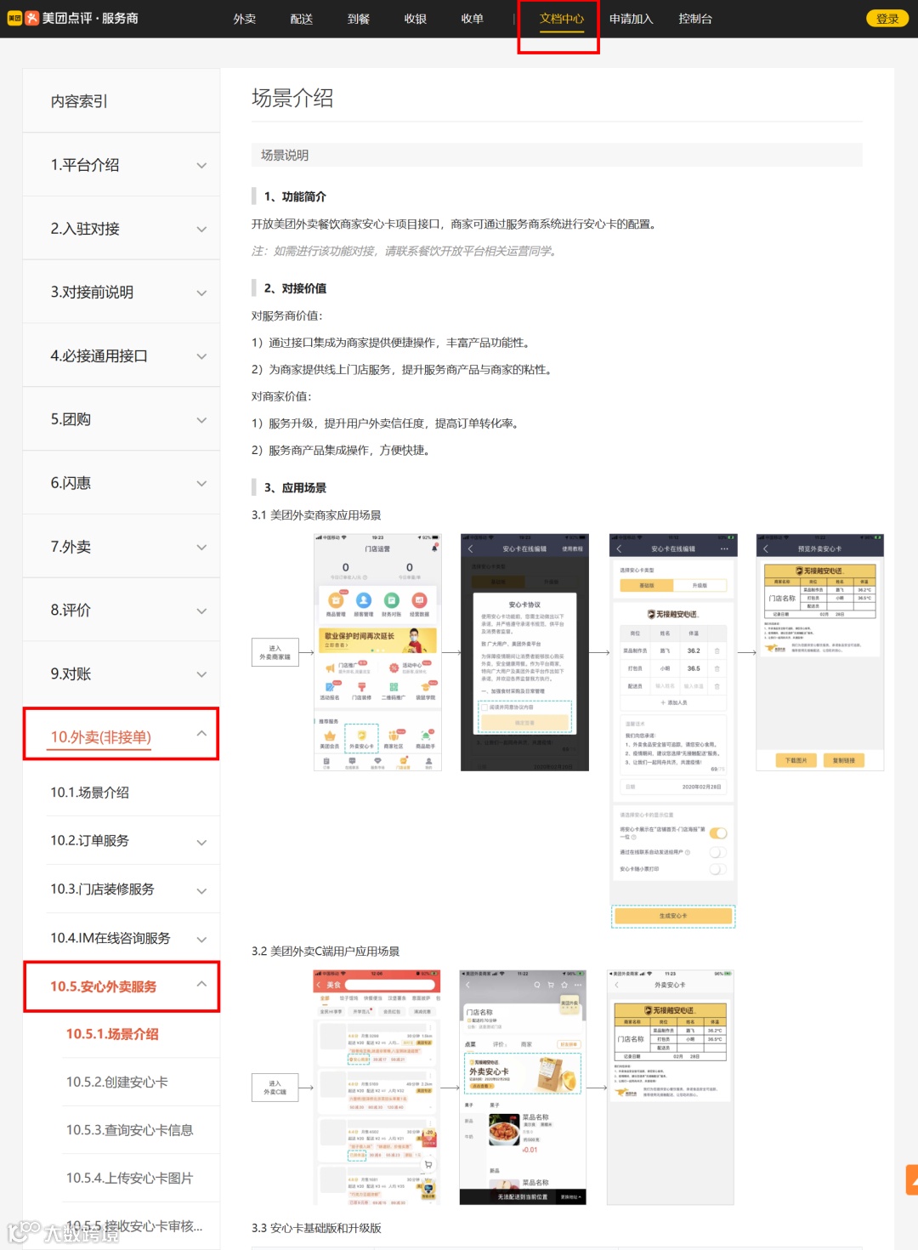
Task: Click the 登录 button
Action: coord(887,19)
